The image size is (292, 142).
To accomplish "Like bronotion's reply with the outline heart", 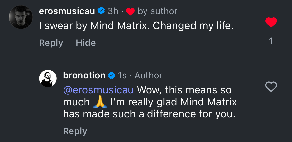I will (x=271, y=87).
